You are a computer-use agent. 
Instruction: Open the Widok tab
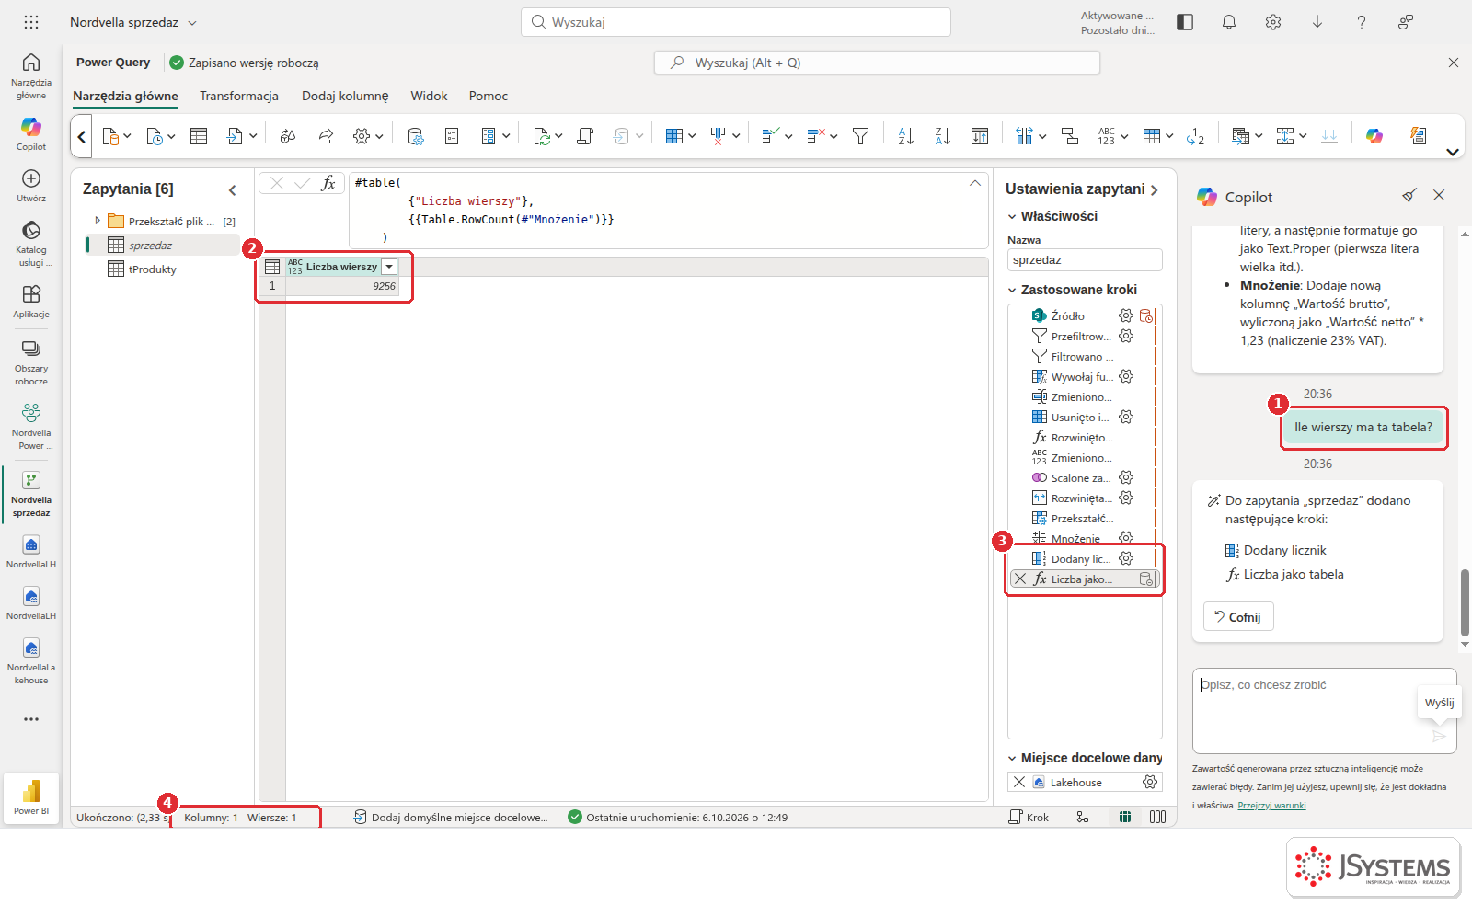[429, 96]
